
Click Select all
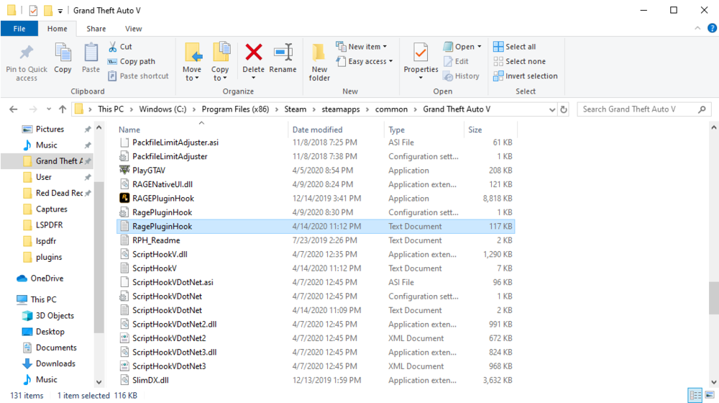[x=515, y=46]
